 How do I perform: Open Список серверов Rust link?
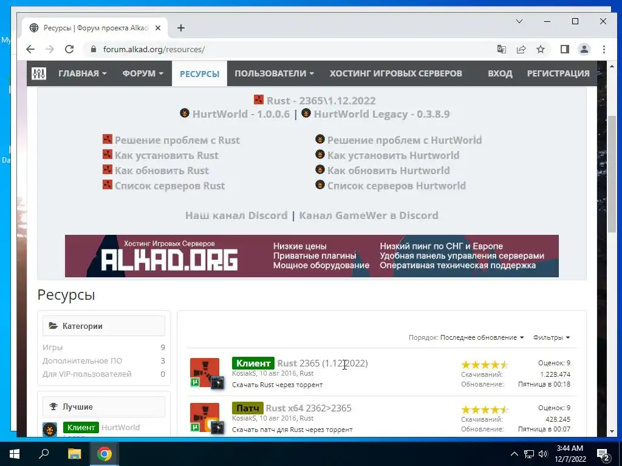point(169,186)
